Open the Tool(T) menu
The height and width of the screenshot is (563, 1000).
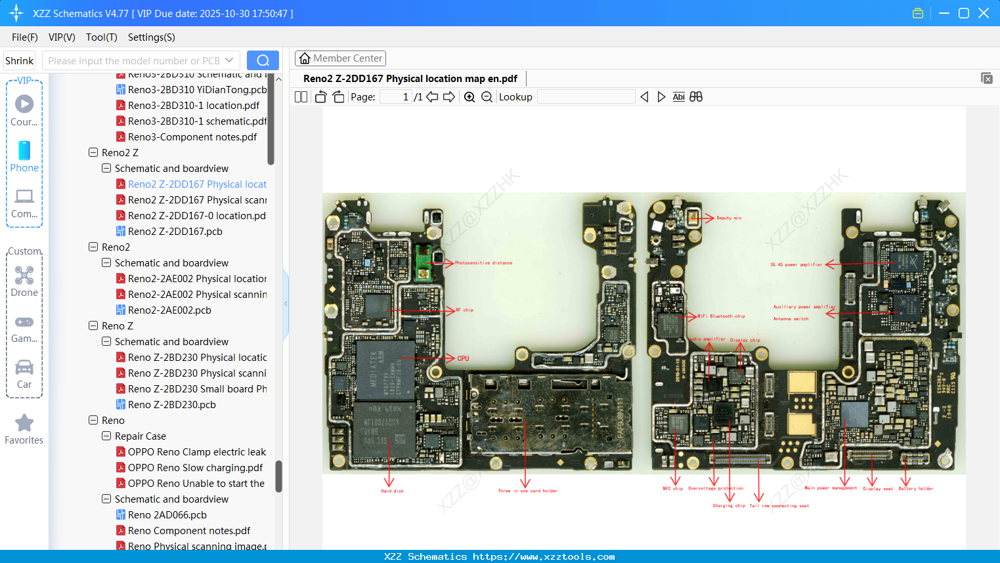(101, 37)
